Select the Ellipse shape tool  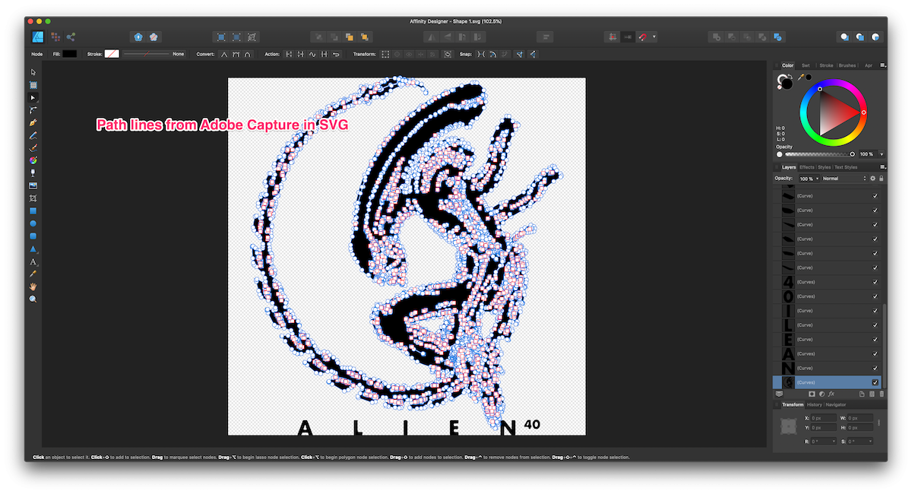click(33, 223)
